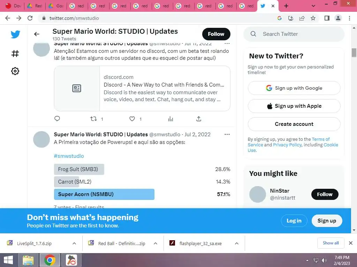Viewport: 357px width, 267px height.
Task: Follow the NinStar account
Action: point(325,194)
